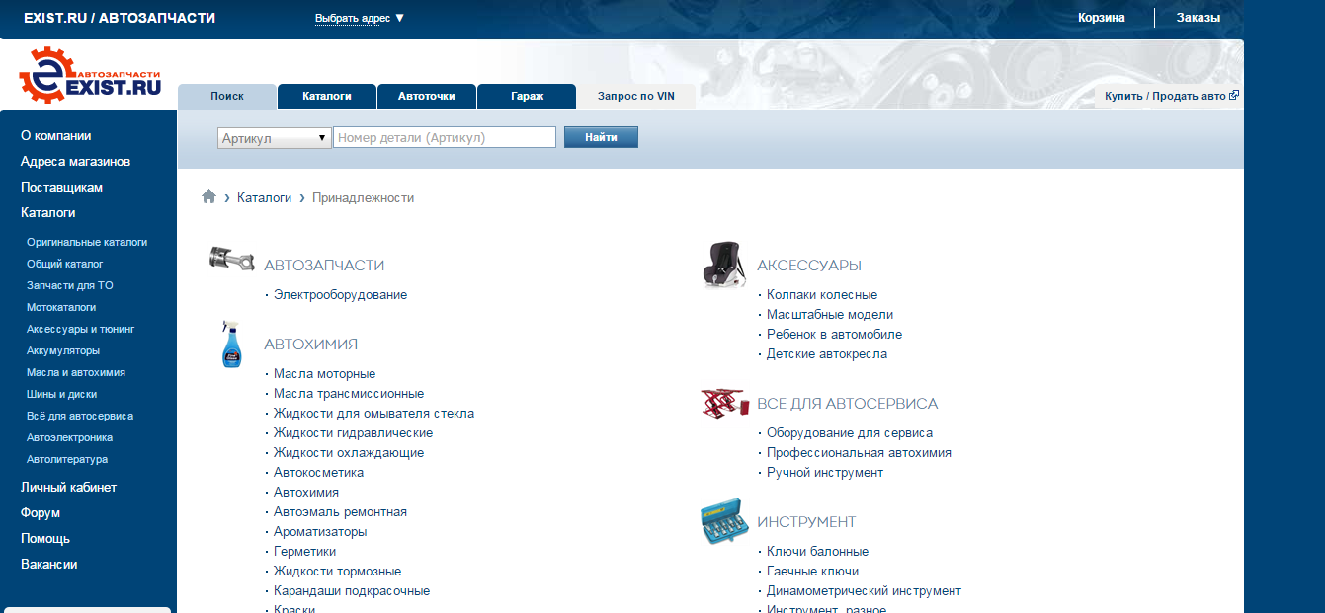1325x613 pixels.
Task: Click the blue socket set tool icon
Action: [x=724, y=521]
